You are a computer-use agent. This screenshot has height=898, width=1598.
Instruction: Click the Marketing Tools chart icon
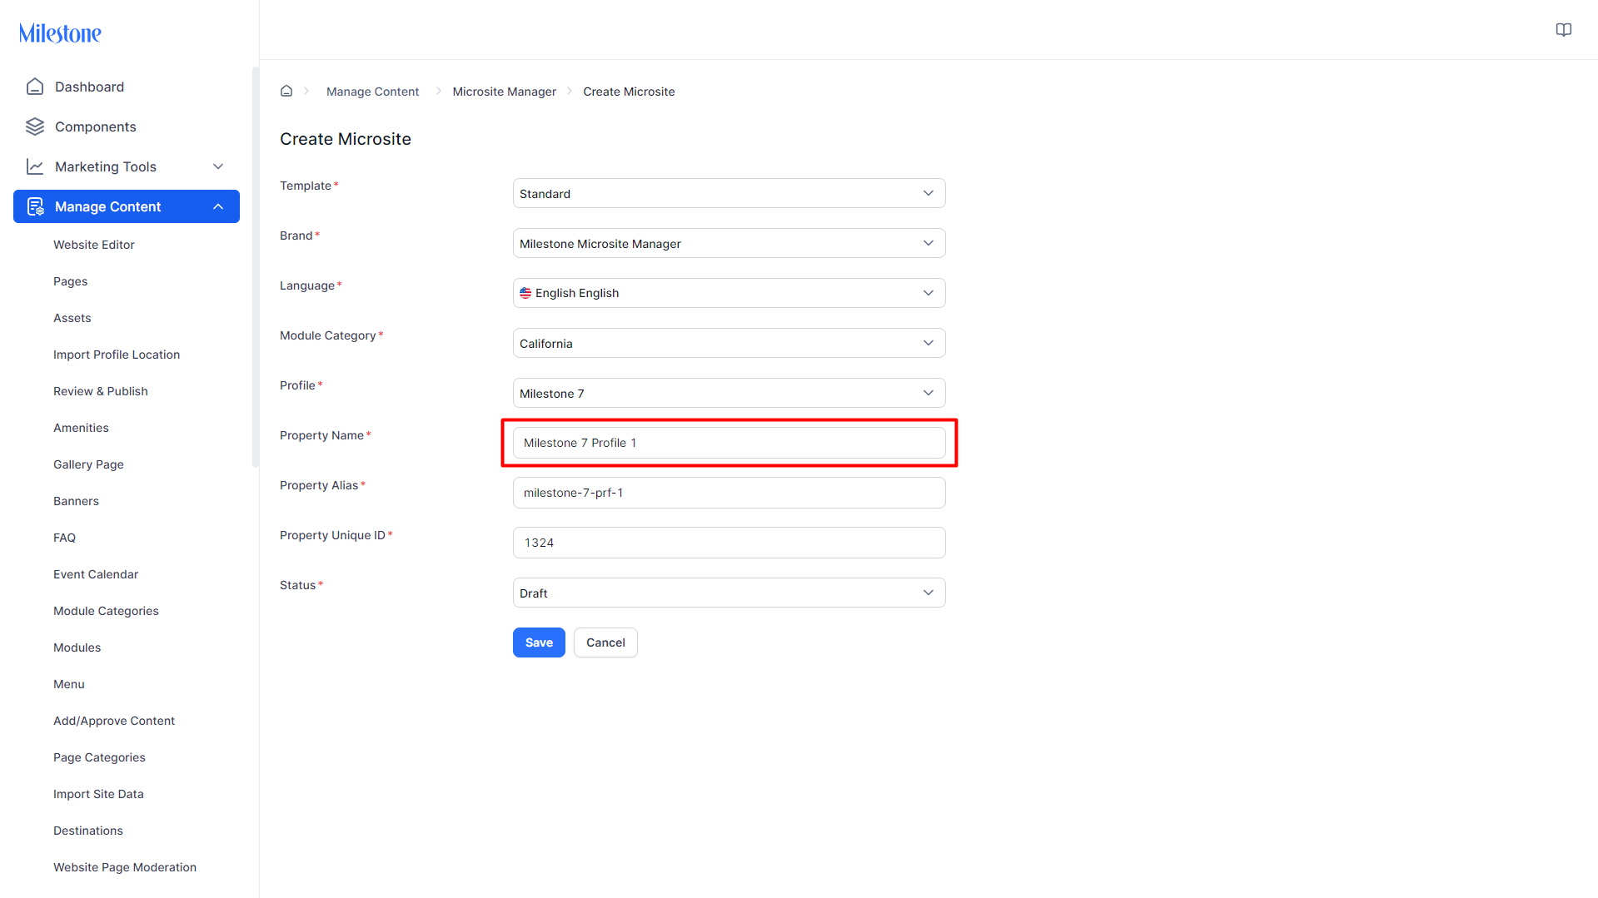35,166
